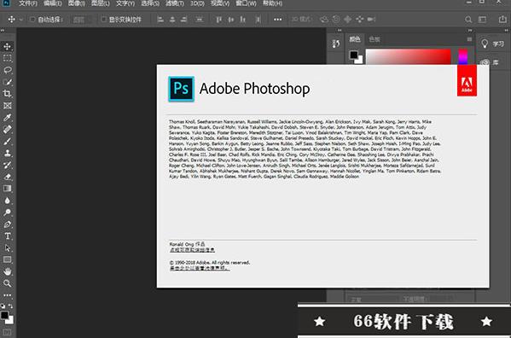Select the Blur droplet tool
511x338 pixels.
point(7,201)
